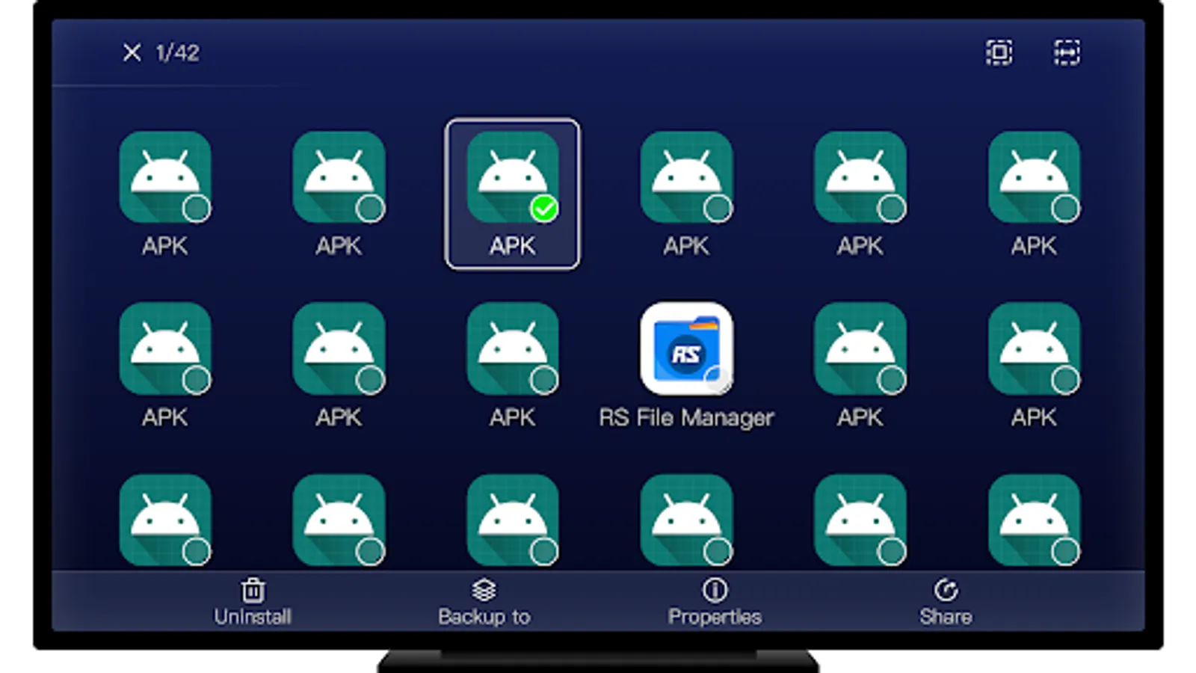Toggle selection of the first APK in second row

click(x=166, y=350)
